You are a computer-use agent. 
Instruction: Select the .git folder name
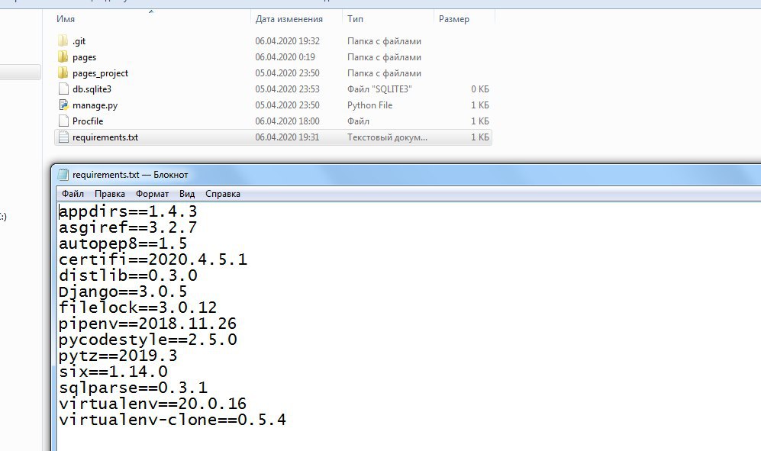[79, 41]
